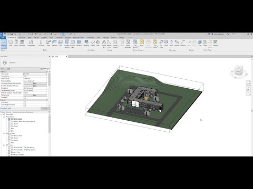Open the Properties help link
This screenshot has height=189, width=253.
(x=6, y=109)
